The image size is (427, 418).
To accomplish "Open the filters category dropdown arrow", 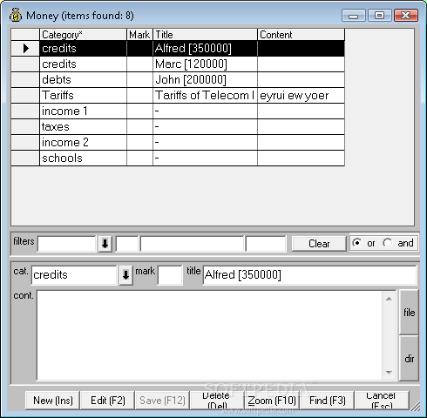I will 105,244.
